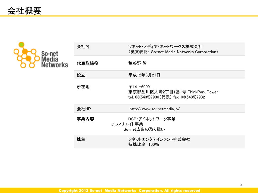
Task: Click So-net広告の取り扱い text
Action: tap(144, 129)
